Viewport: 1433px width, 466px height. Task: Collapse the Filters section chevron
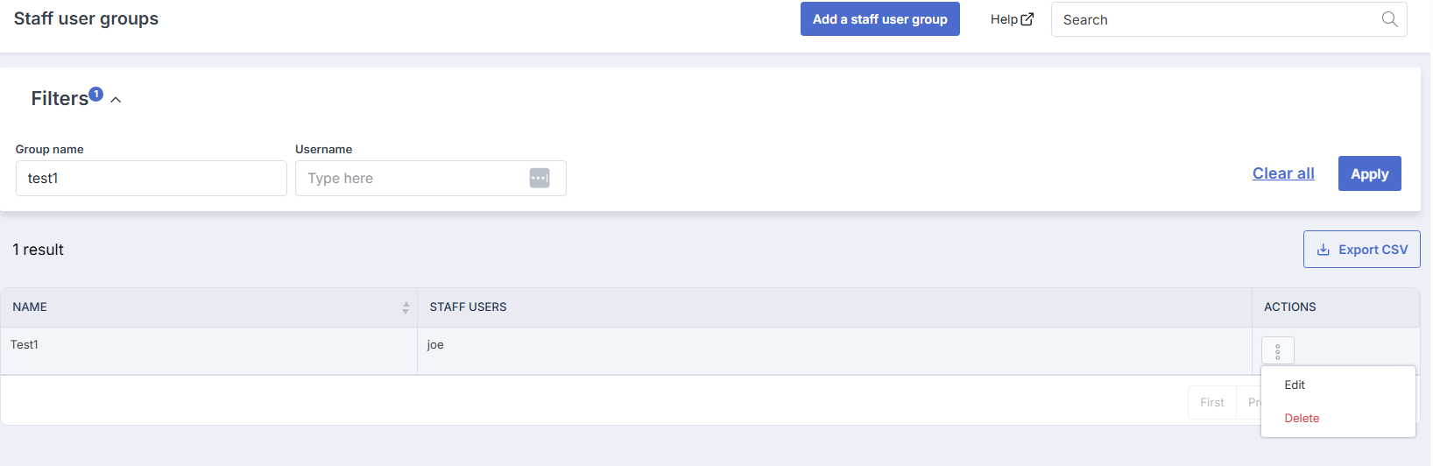coord(116,100)
